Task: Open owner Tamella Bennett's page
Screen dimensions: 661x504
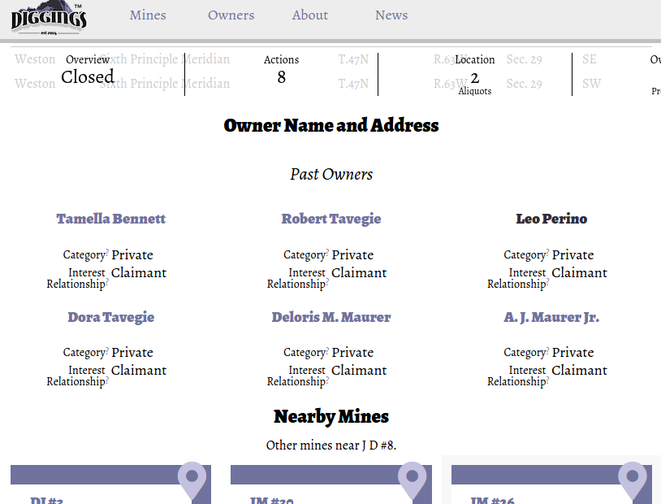Action: (x=111, y=219)
